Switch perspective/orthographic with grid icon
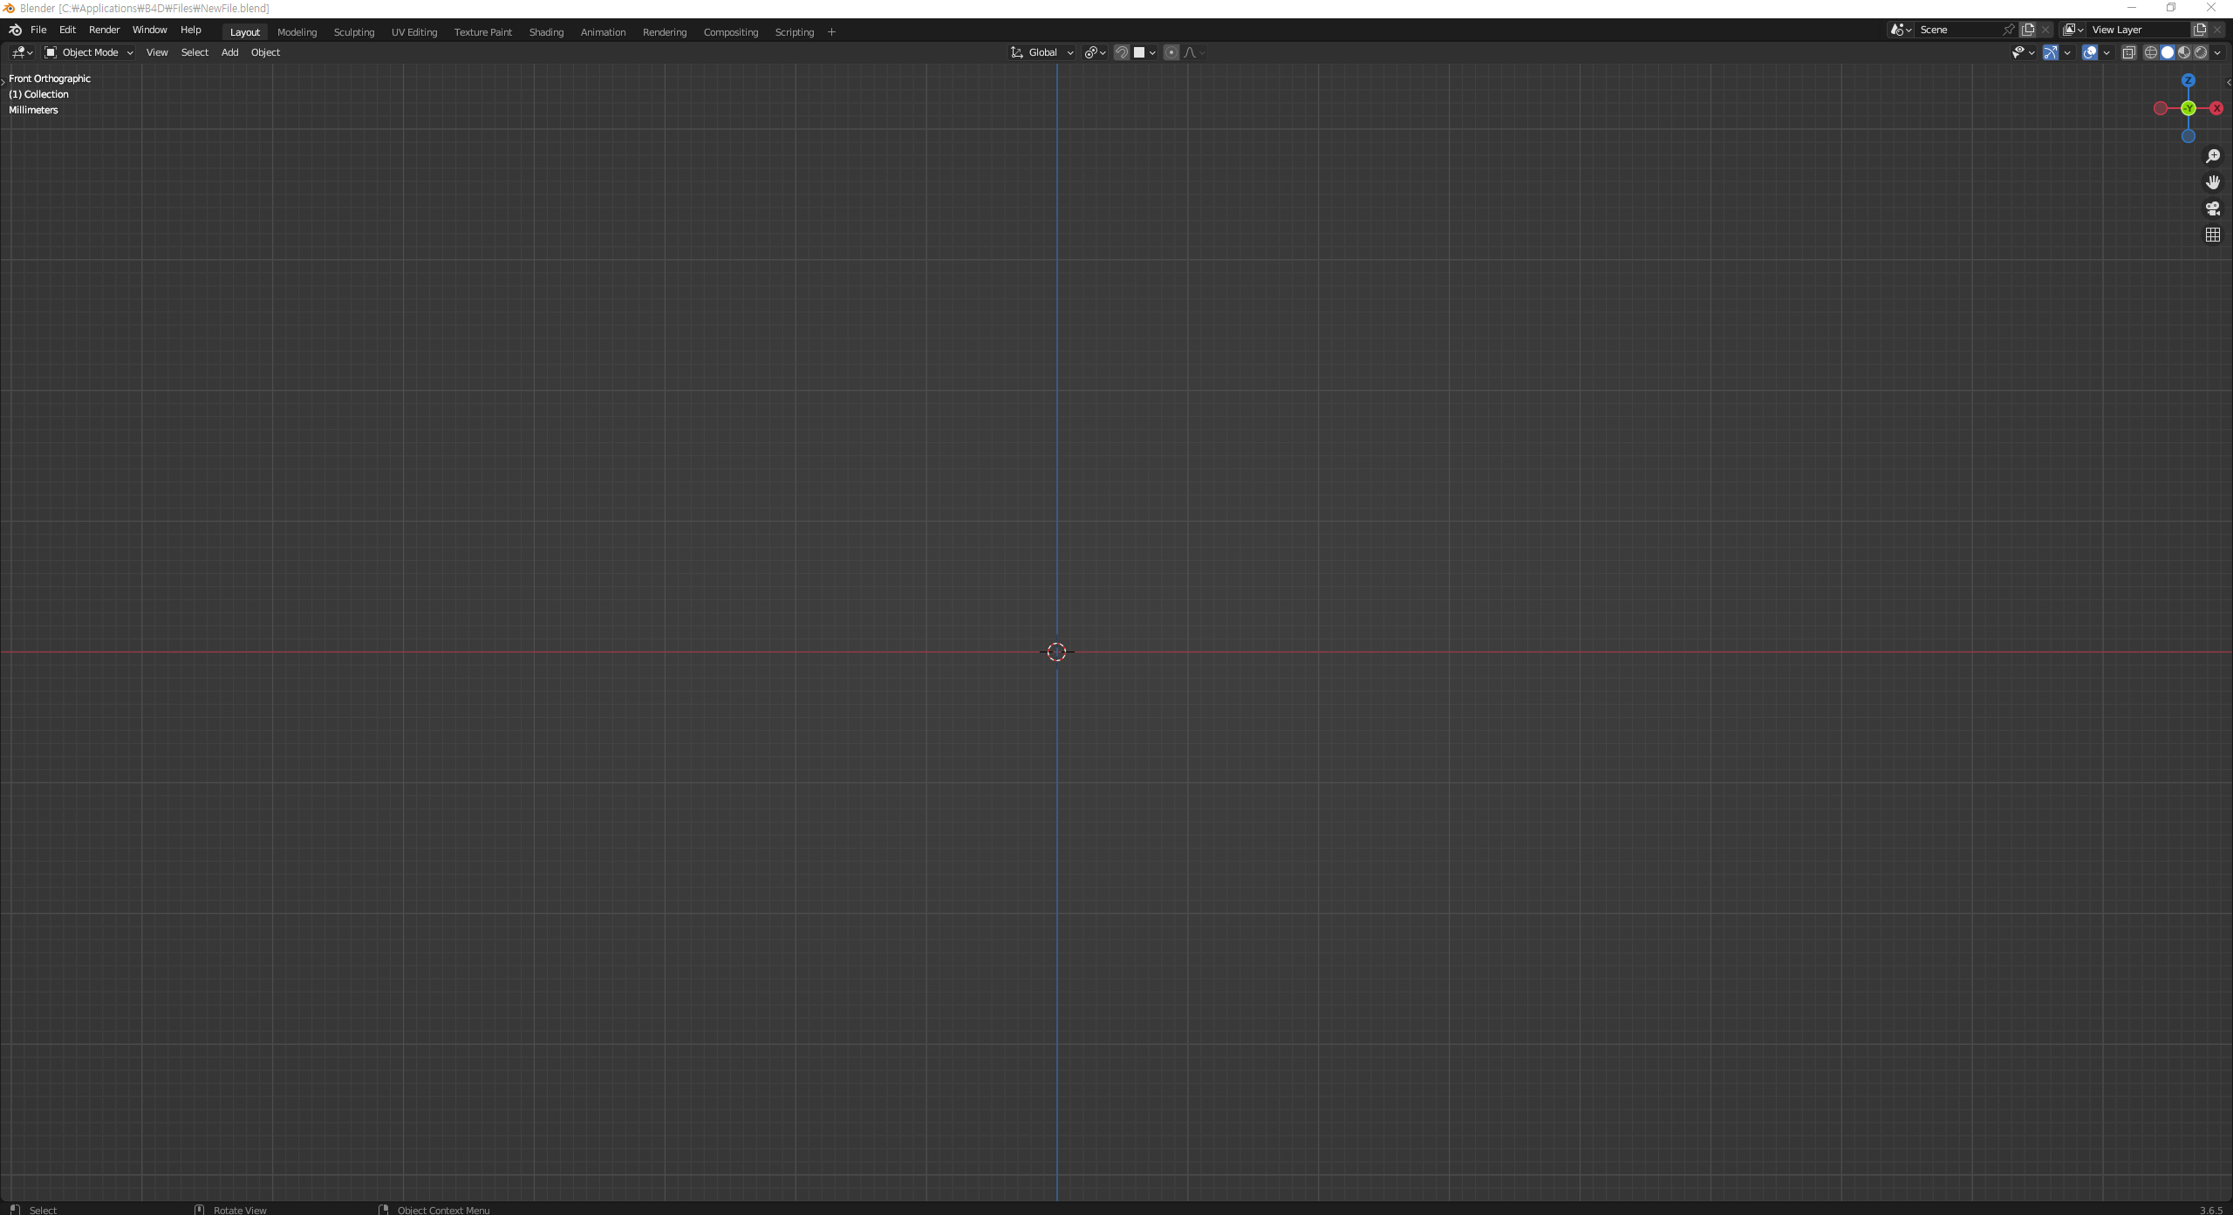Viewport: 2233px width, 1215px height. click(x=2212, y=235)
